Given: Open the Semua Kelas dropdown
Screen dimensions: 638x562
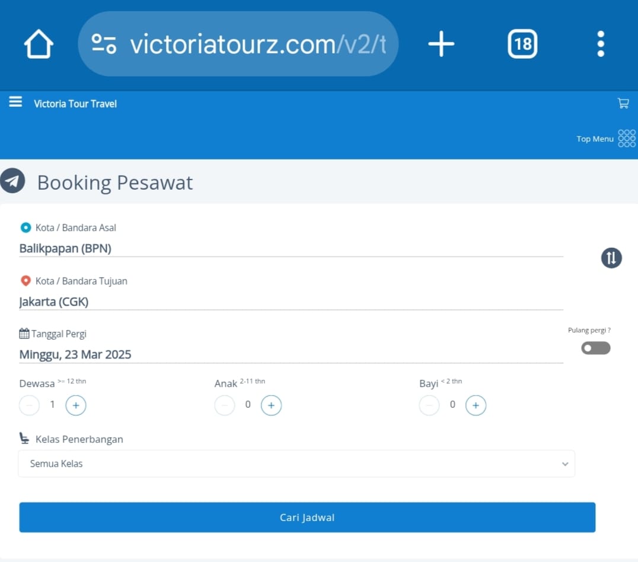Looking at the screenshot, I should click(296, 464).
